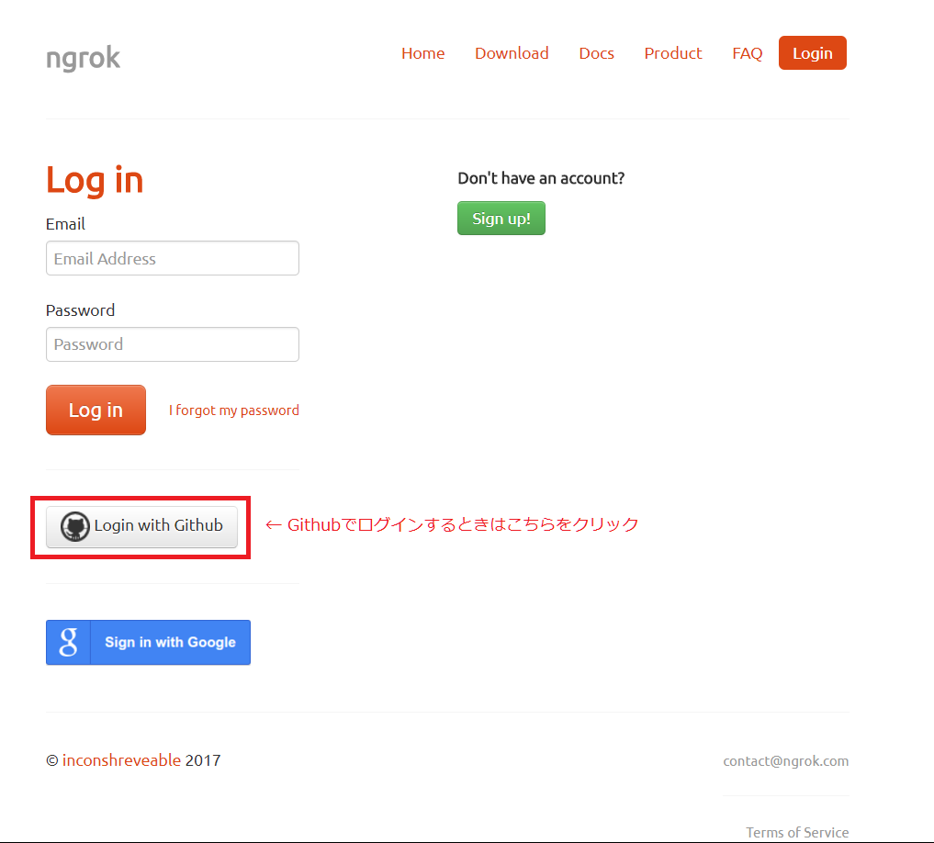Screen dimensions: 934x843
Task: Go to the Download page
Action: coord(512,53)
